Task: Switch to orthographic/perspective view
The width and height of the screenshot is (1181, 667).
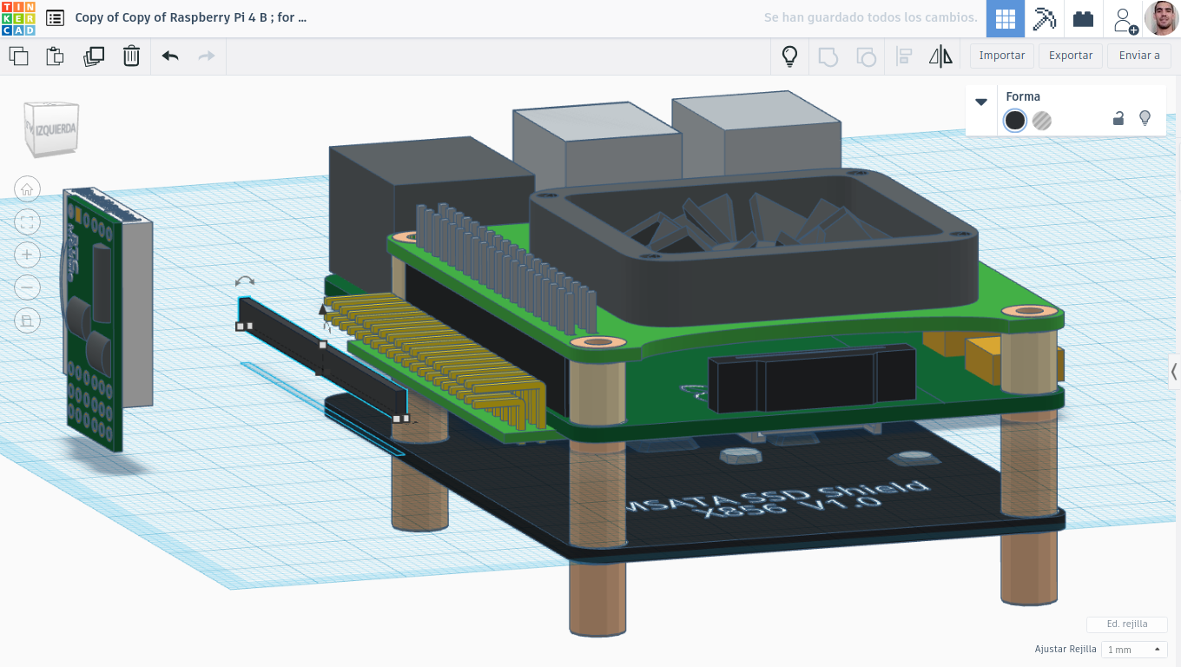Action: click(x=27, y=321)
